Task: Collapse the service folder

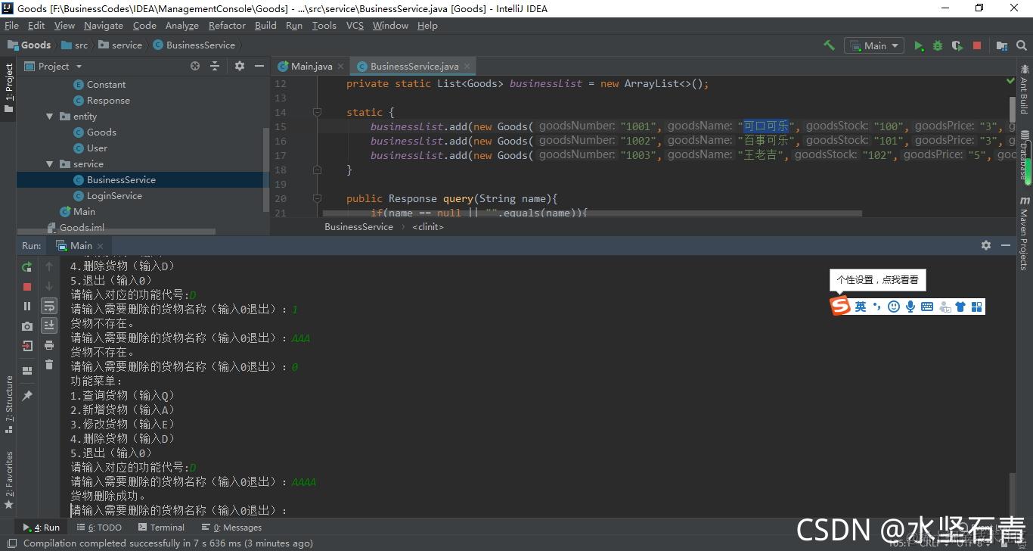Action: tap(50, 164)
